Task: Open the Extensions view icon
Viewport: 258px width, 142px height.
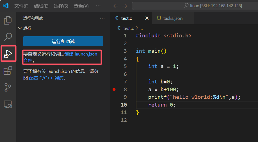Action: pyautogui.click(x=8, y=71)
